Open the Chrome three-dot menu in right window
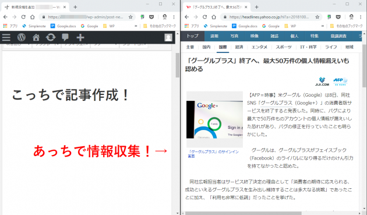 [361, 17]
